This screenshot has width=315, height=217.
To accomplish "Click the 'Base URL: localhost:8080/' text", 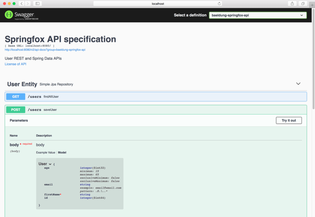I will tap(29, 46).
